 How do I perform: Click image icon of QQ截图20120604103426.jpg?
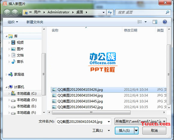point(54,90)
